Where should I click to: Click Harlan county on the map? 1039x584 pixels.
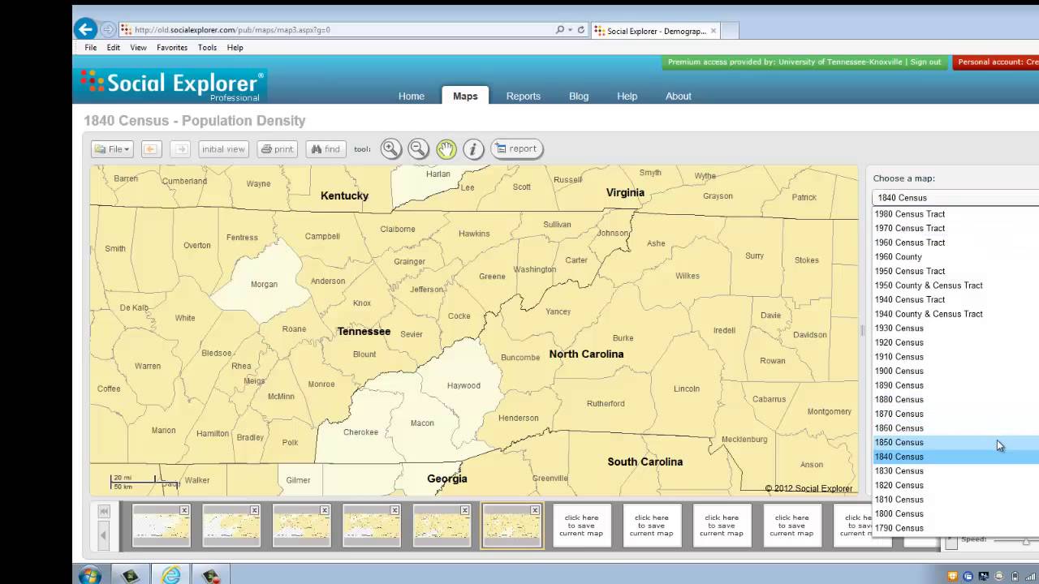(438, 174)
